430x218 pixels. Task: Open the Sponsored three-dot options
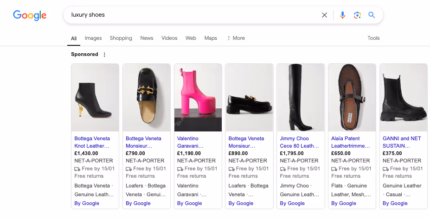click(104, 55)
